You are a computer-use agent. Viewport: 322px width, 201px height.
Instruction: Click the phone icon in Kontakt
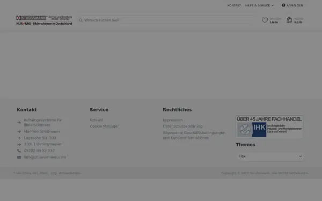coord(19,151)
